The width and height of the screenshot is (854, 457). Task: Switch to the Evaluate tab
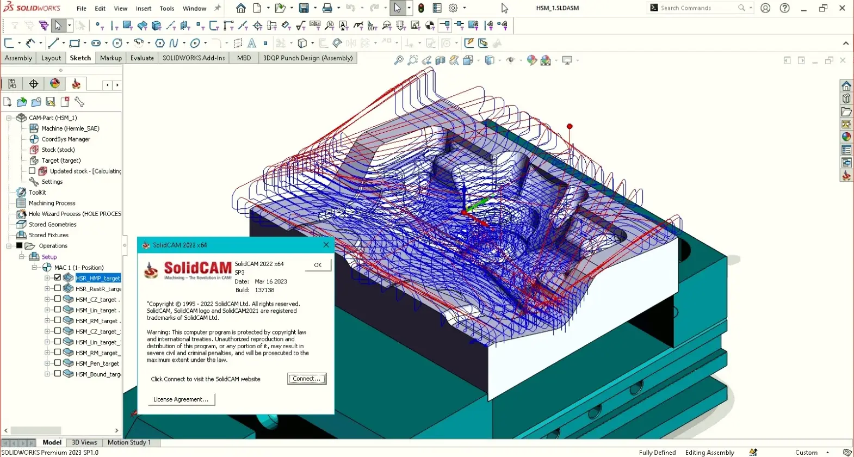142,58
